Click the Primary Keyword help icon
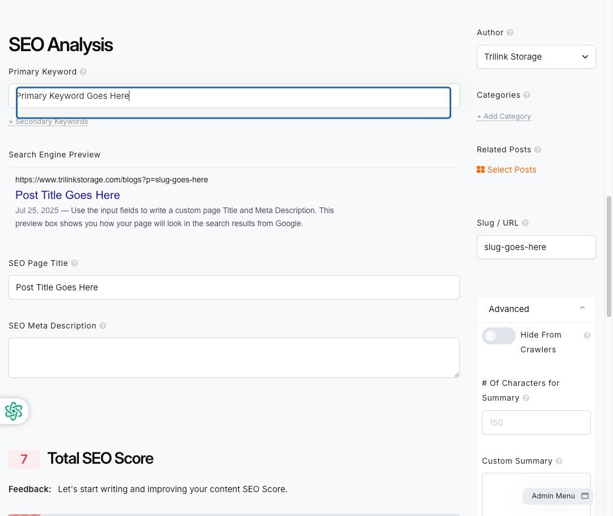This screenshot has width=613, height=516. [x=83, y=72]
